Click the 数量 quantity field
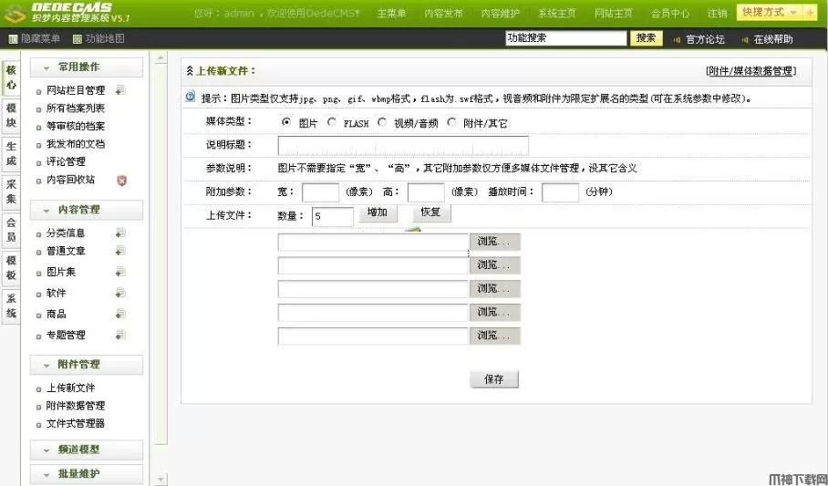 point(333,217)
